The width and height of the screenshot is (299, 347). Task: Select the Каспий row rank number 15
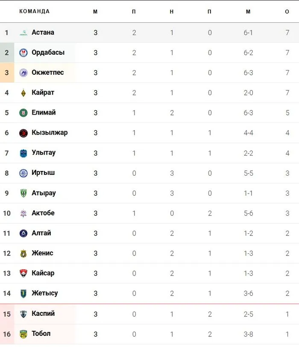point(7,314)
